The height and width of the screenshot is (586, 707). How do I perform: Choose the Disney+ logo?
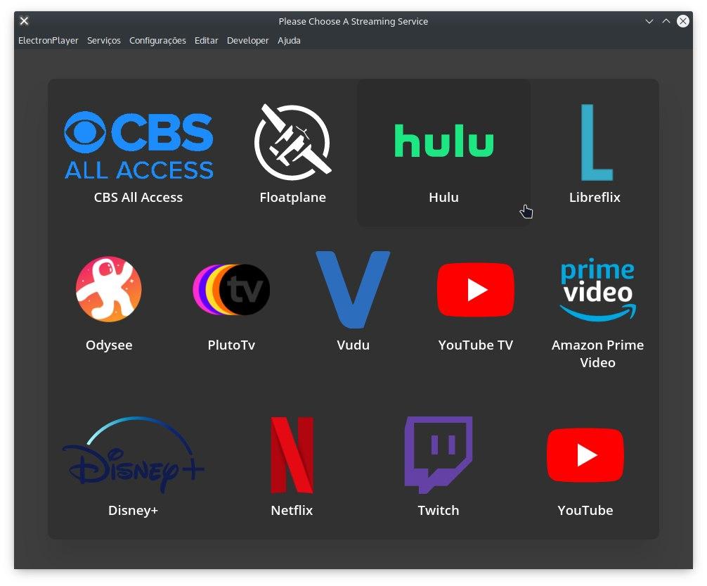pos(133,454)
